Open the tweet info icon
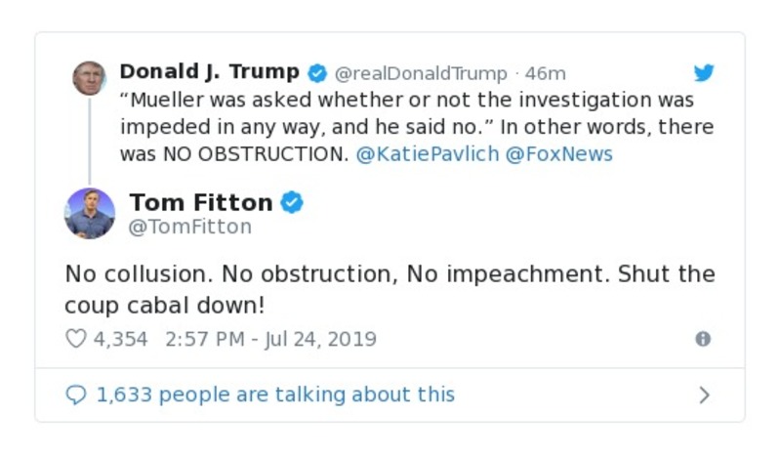Viewport: 780px width, 457px height. [x=703, y=339]
